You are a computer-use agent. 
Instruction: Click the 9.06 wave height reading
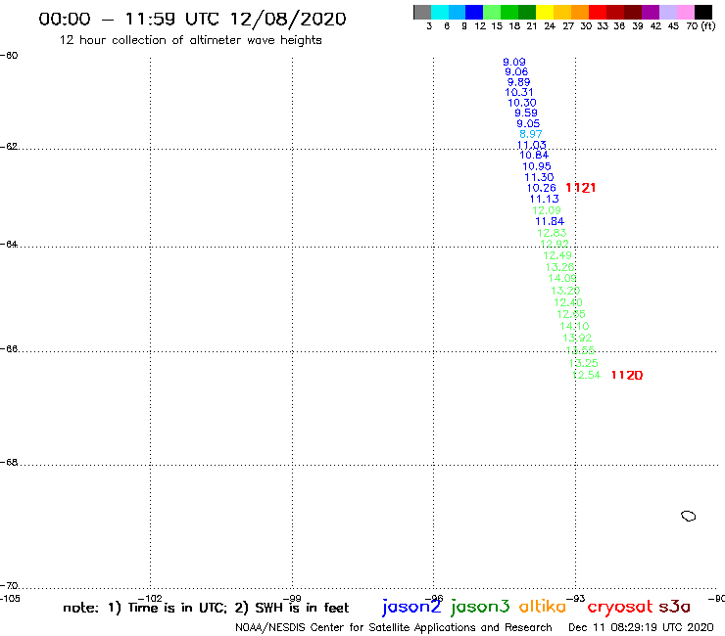click(x=516, y=71)
